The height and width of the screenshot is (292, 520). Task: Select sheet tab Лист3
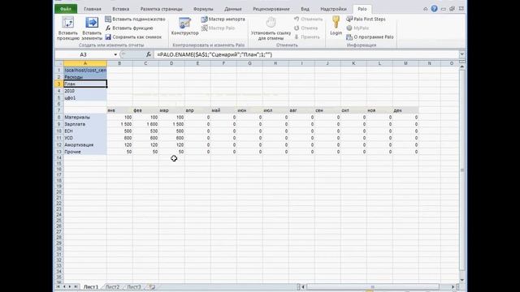(x=134, y=286)
